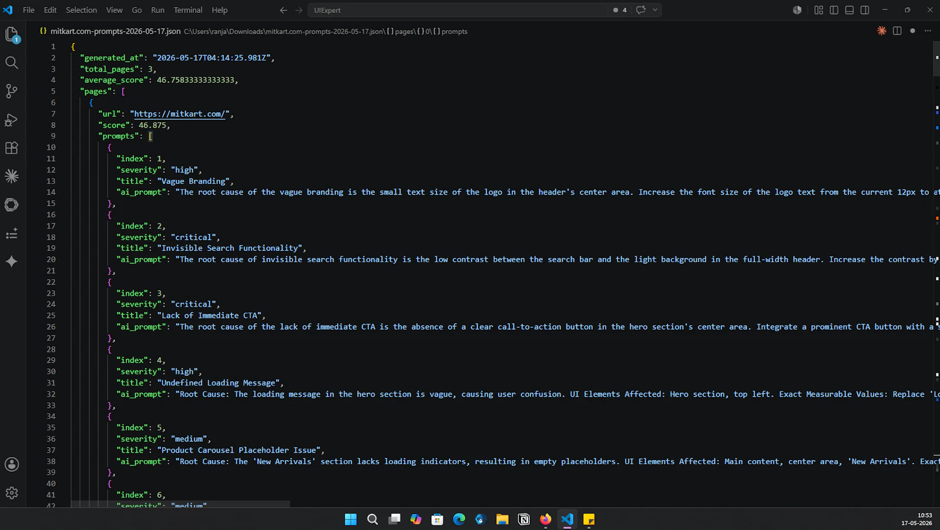The height and width of the screenshot is (530, 940).
Task: Click the 0 breadcrumb segment
Action: pos(425,32)
